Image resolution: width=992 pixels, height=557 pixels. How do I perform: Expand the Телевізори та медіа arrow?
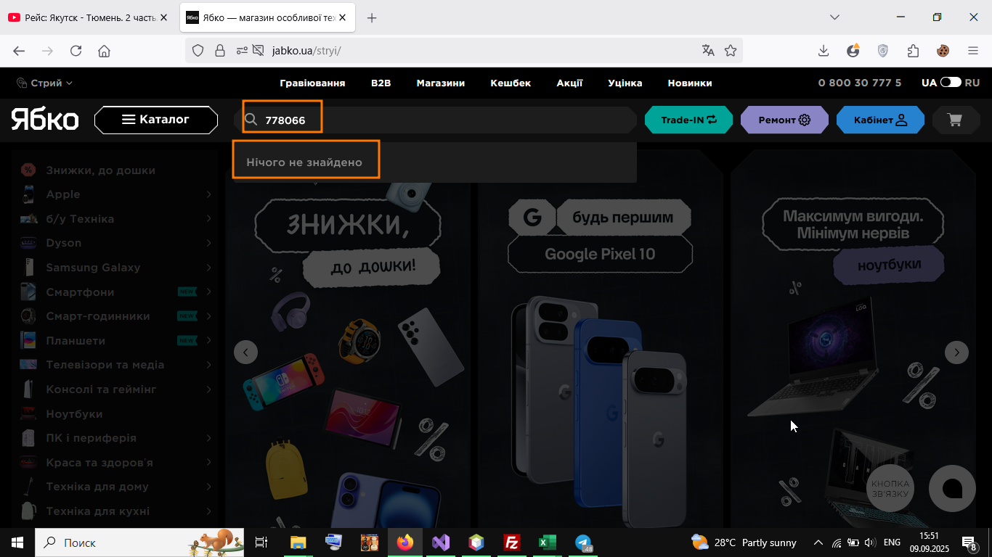(208, 365)
